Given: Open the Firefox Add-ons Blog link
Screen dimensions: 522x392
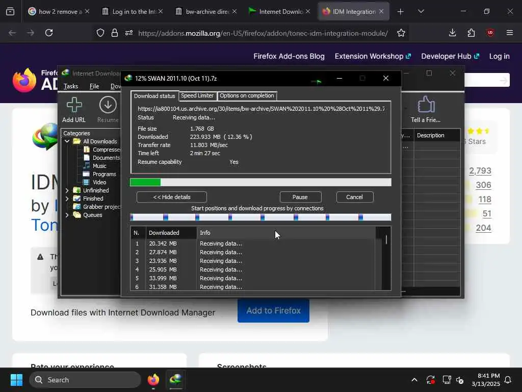Looking at the screenshot, I should 289,56.
